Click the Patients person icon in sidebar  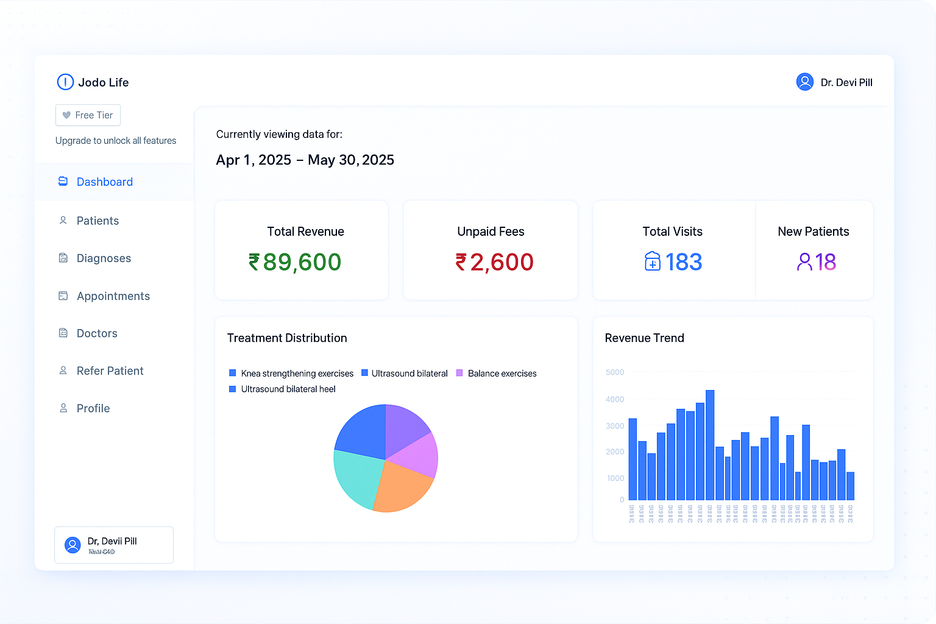coord(63,220)
